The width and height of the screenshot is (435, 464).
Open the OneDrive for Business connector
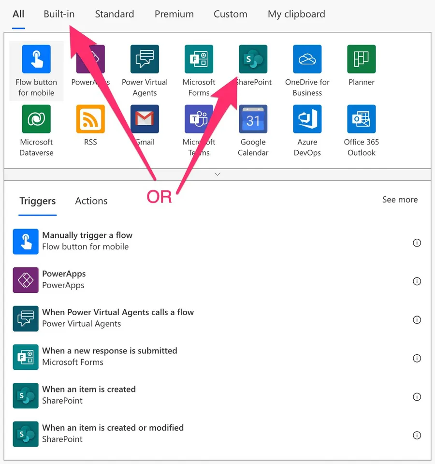click(307, 59)
